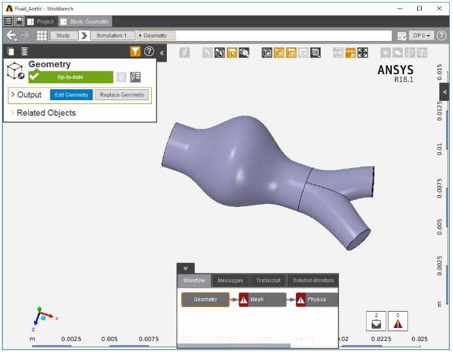Open the Geometry breadcrumb dropdown
The width and height of the screenshot is (453, 352).
click(156, 35)
